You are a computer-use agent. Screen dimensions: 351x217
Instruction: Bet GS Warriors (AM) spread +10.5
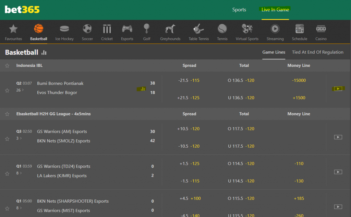[188, 129]
